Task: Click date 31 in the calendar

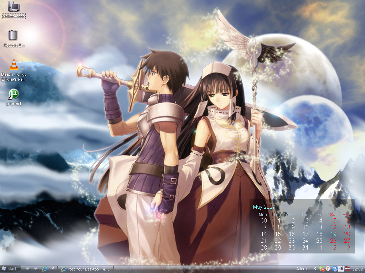Action: [x=305, y=247]
